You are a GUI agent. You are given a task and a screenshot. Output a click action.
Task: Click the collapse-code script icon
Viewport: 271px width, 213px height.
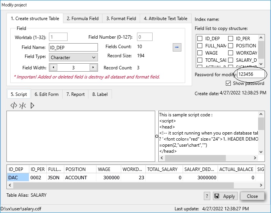point(23,105)
